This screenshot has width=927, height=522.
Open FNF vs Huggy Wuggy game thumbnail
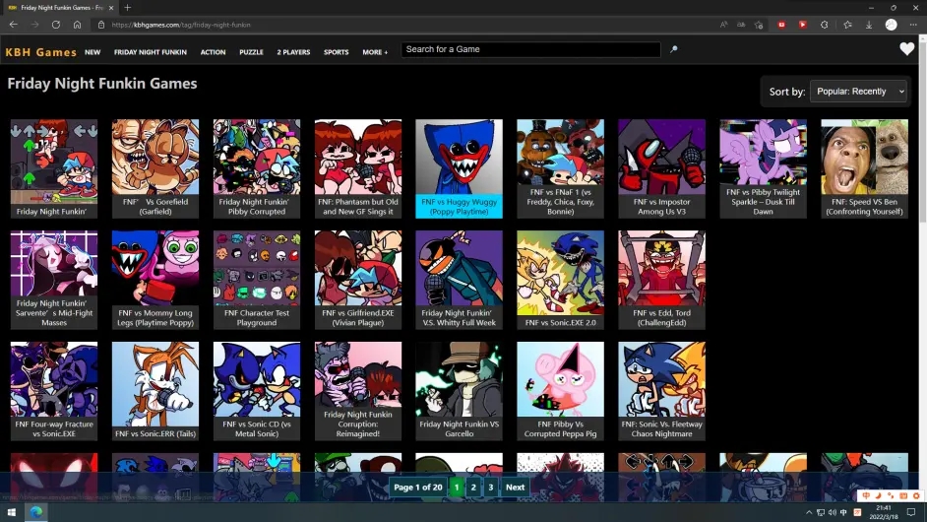(459, 168)
